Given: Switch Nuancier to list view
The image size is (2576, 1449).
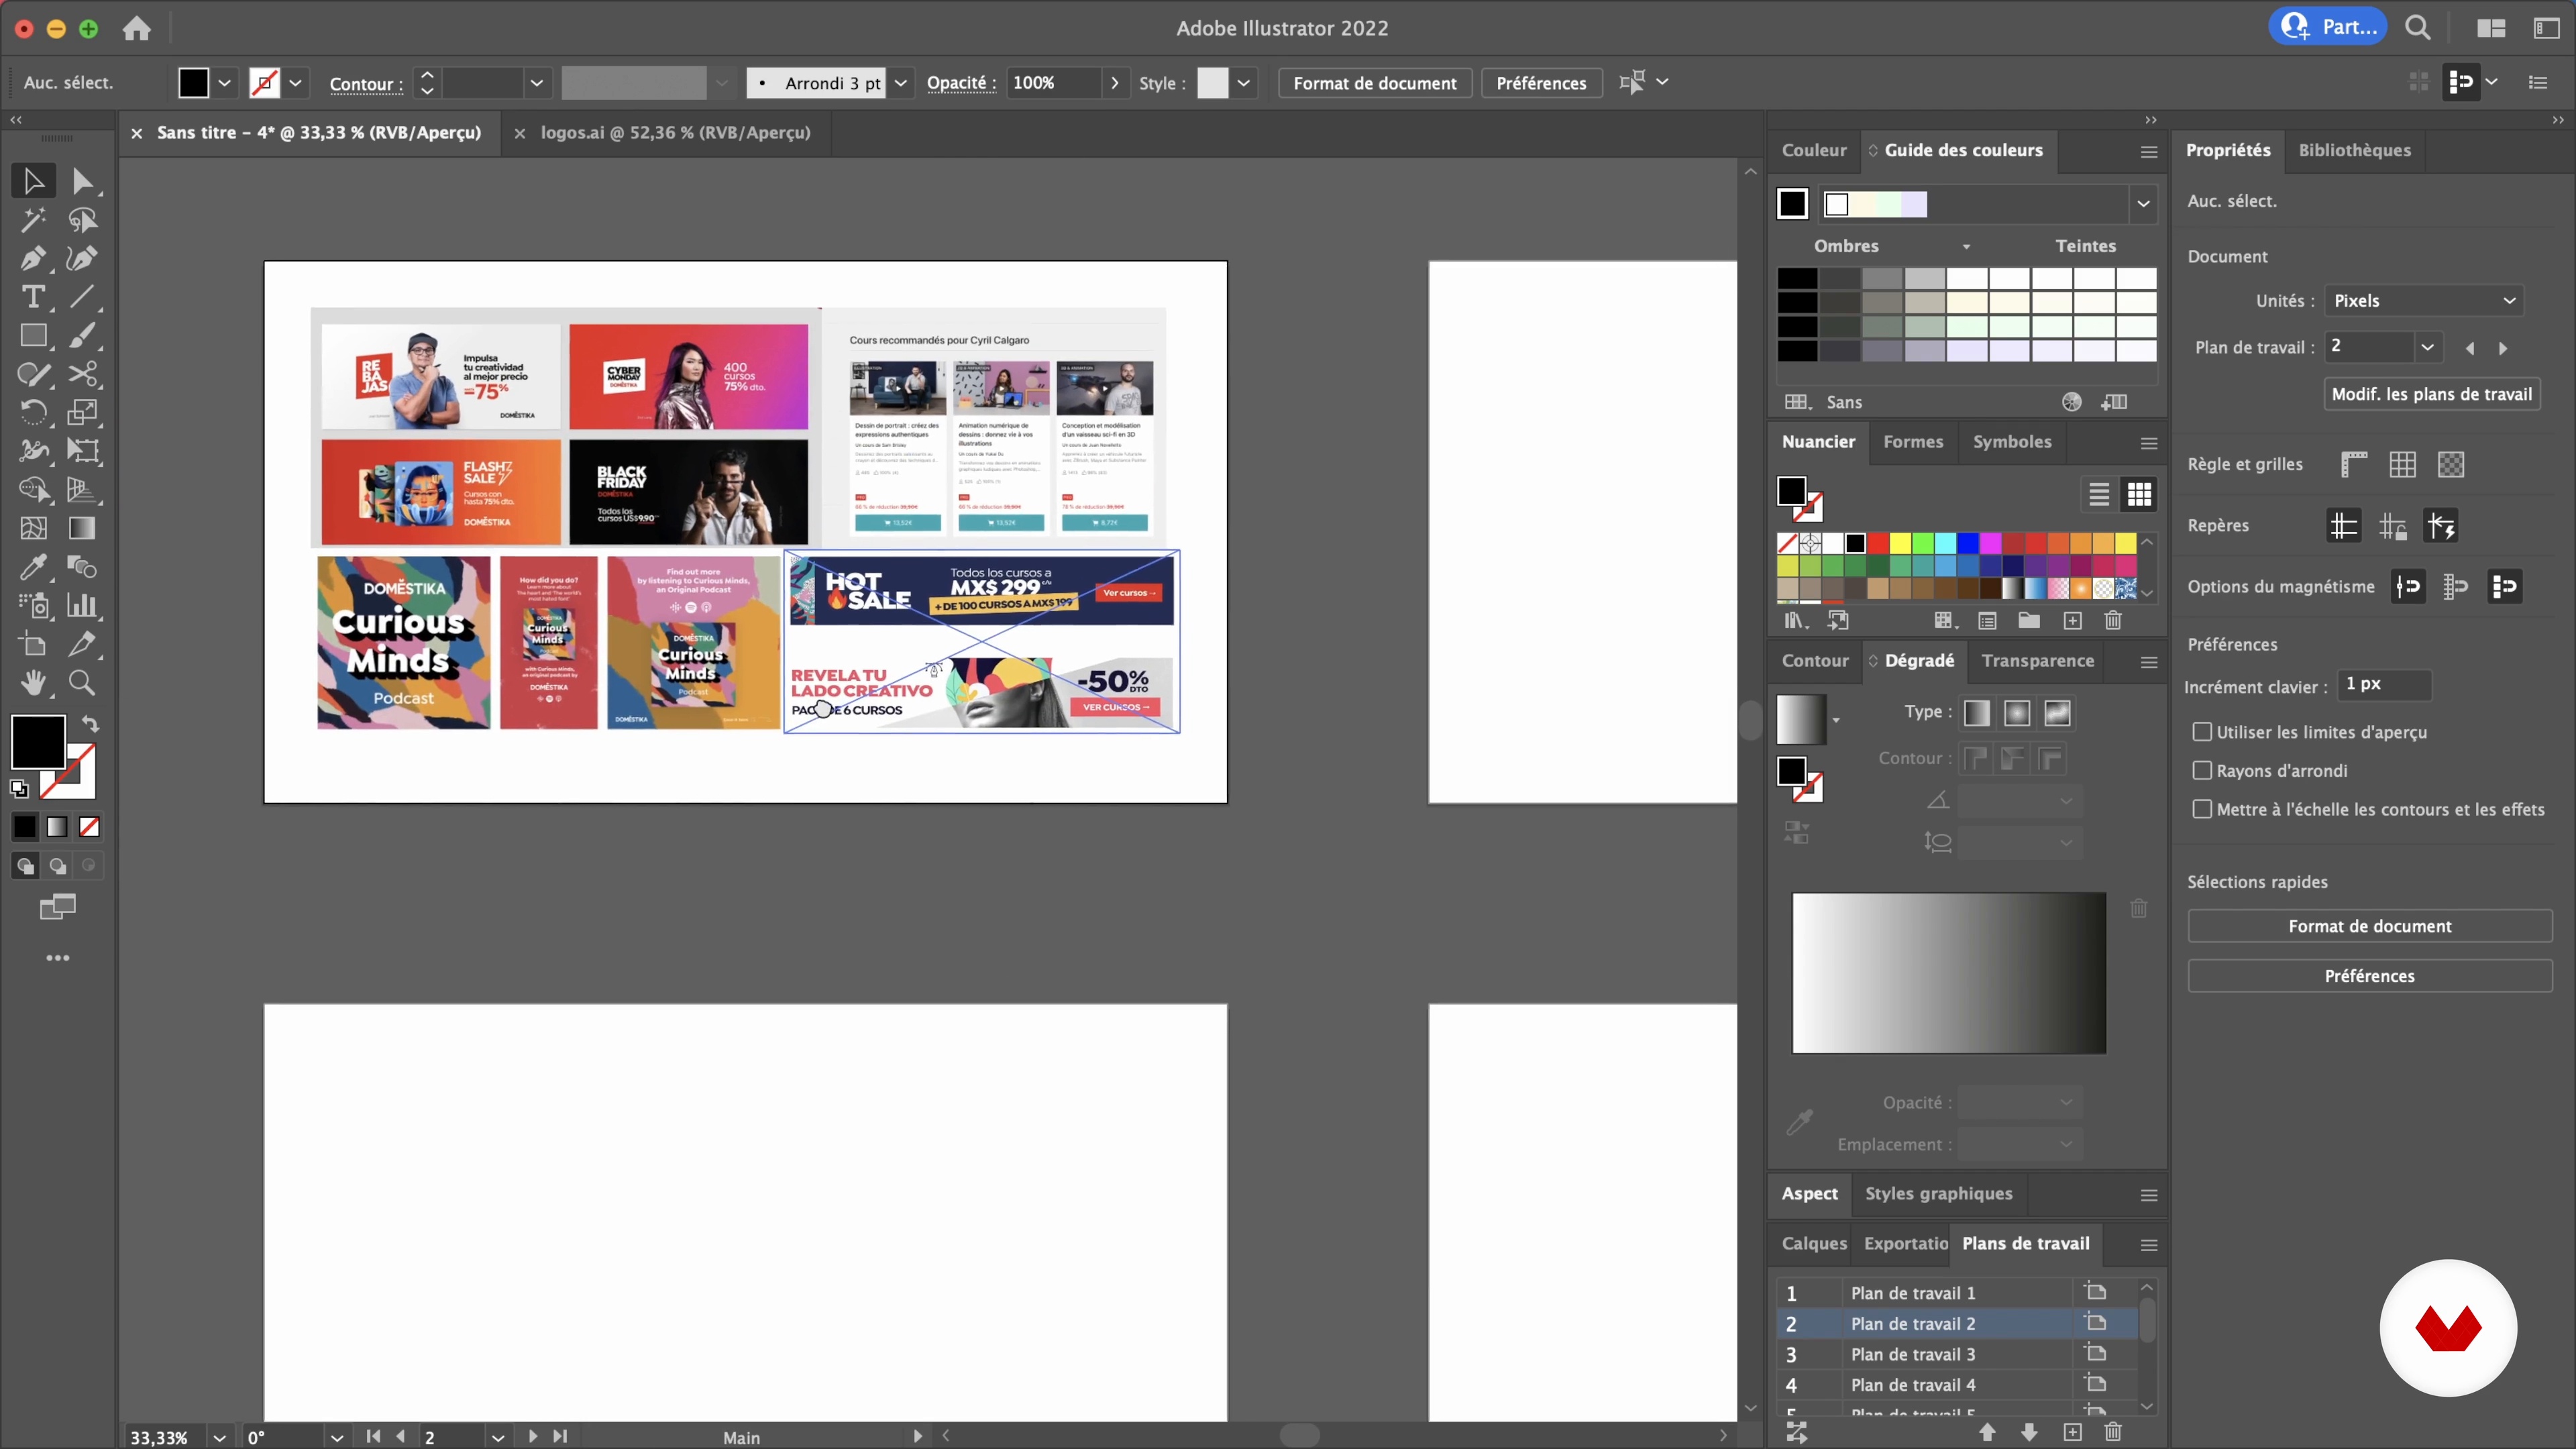Looking at the screenshot, I should tap(2099, 494).
